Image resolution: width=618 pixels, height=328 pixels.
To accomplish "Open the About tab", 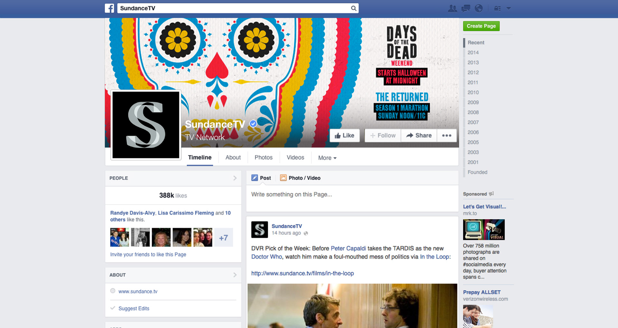I will tap(233, 158).
